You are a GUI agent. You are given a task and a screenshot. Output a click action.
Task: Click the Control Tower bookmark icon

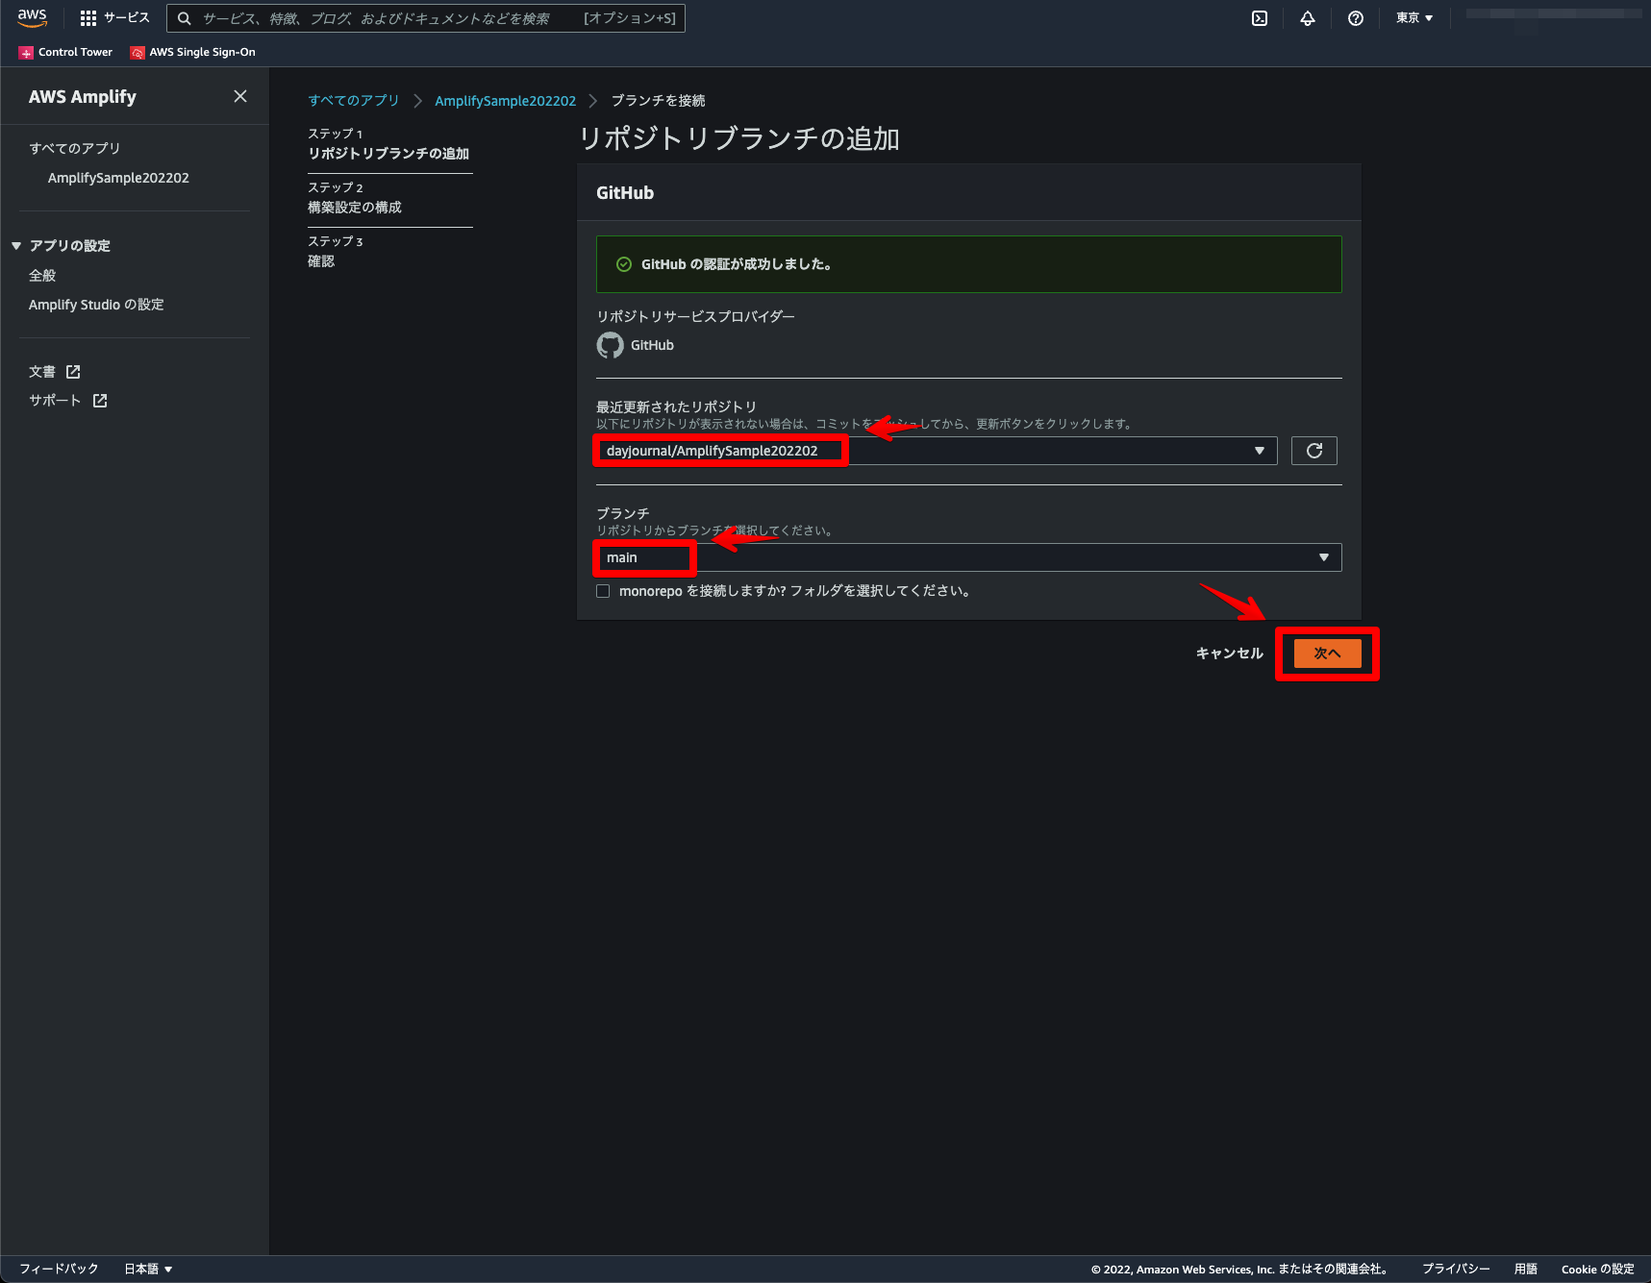(26, 53)
